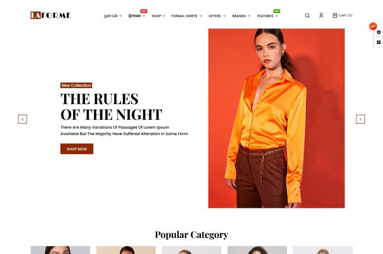
Task: Open the shopping cart bag icon
Action: [335, 15]
